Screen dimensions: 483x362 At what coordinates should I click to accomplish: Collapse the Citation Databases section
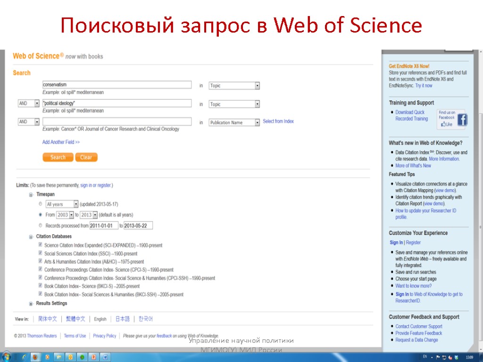point(31,237)
